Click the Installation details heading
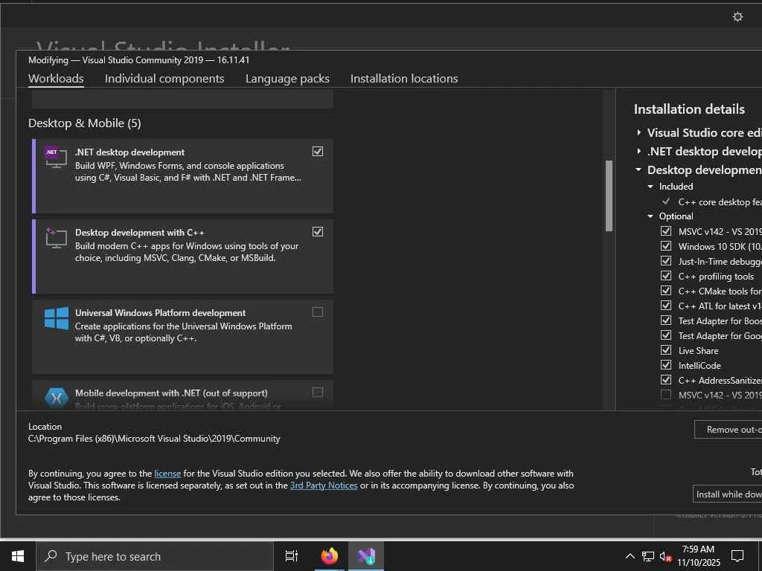This screenshot has width=762, height=571. point(689,109)
